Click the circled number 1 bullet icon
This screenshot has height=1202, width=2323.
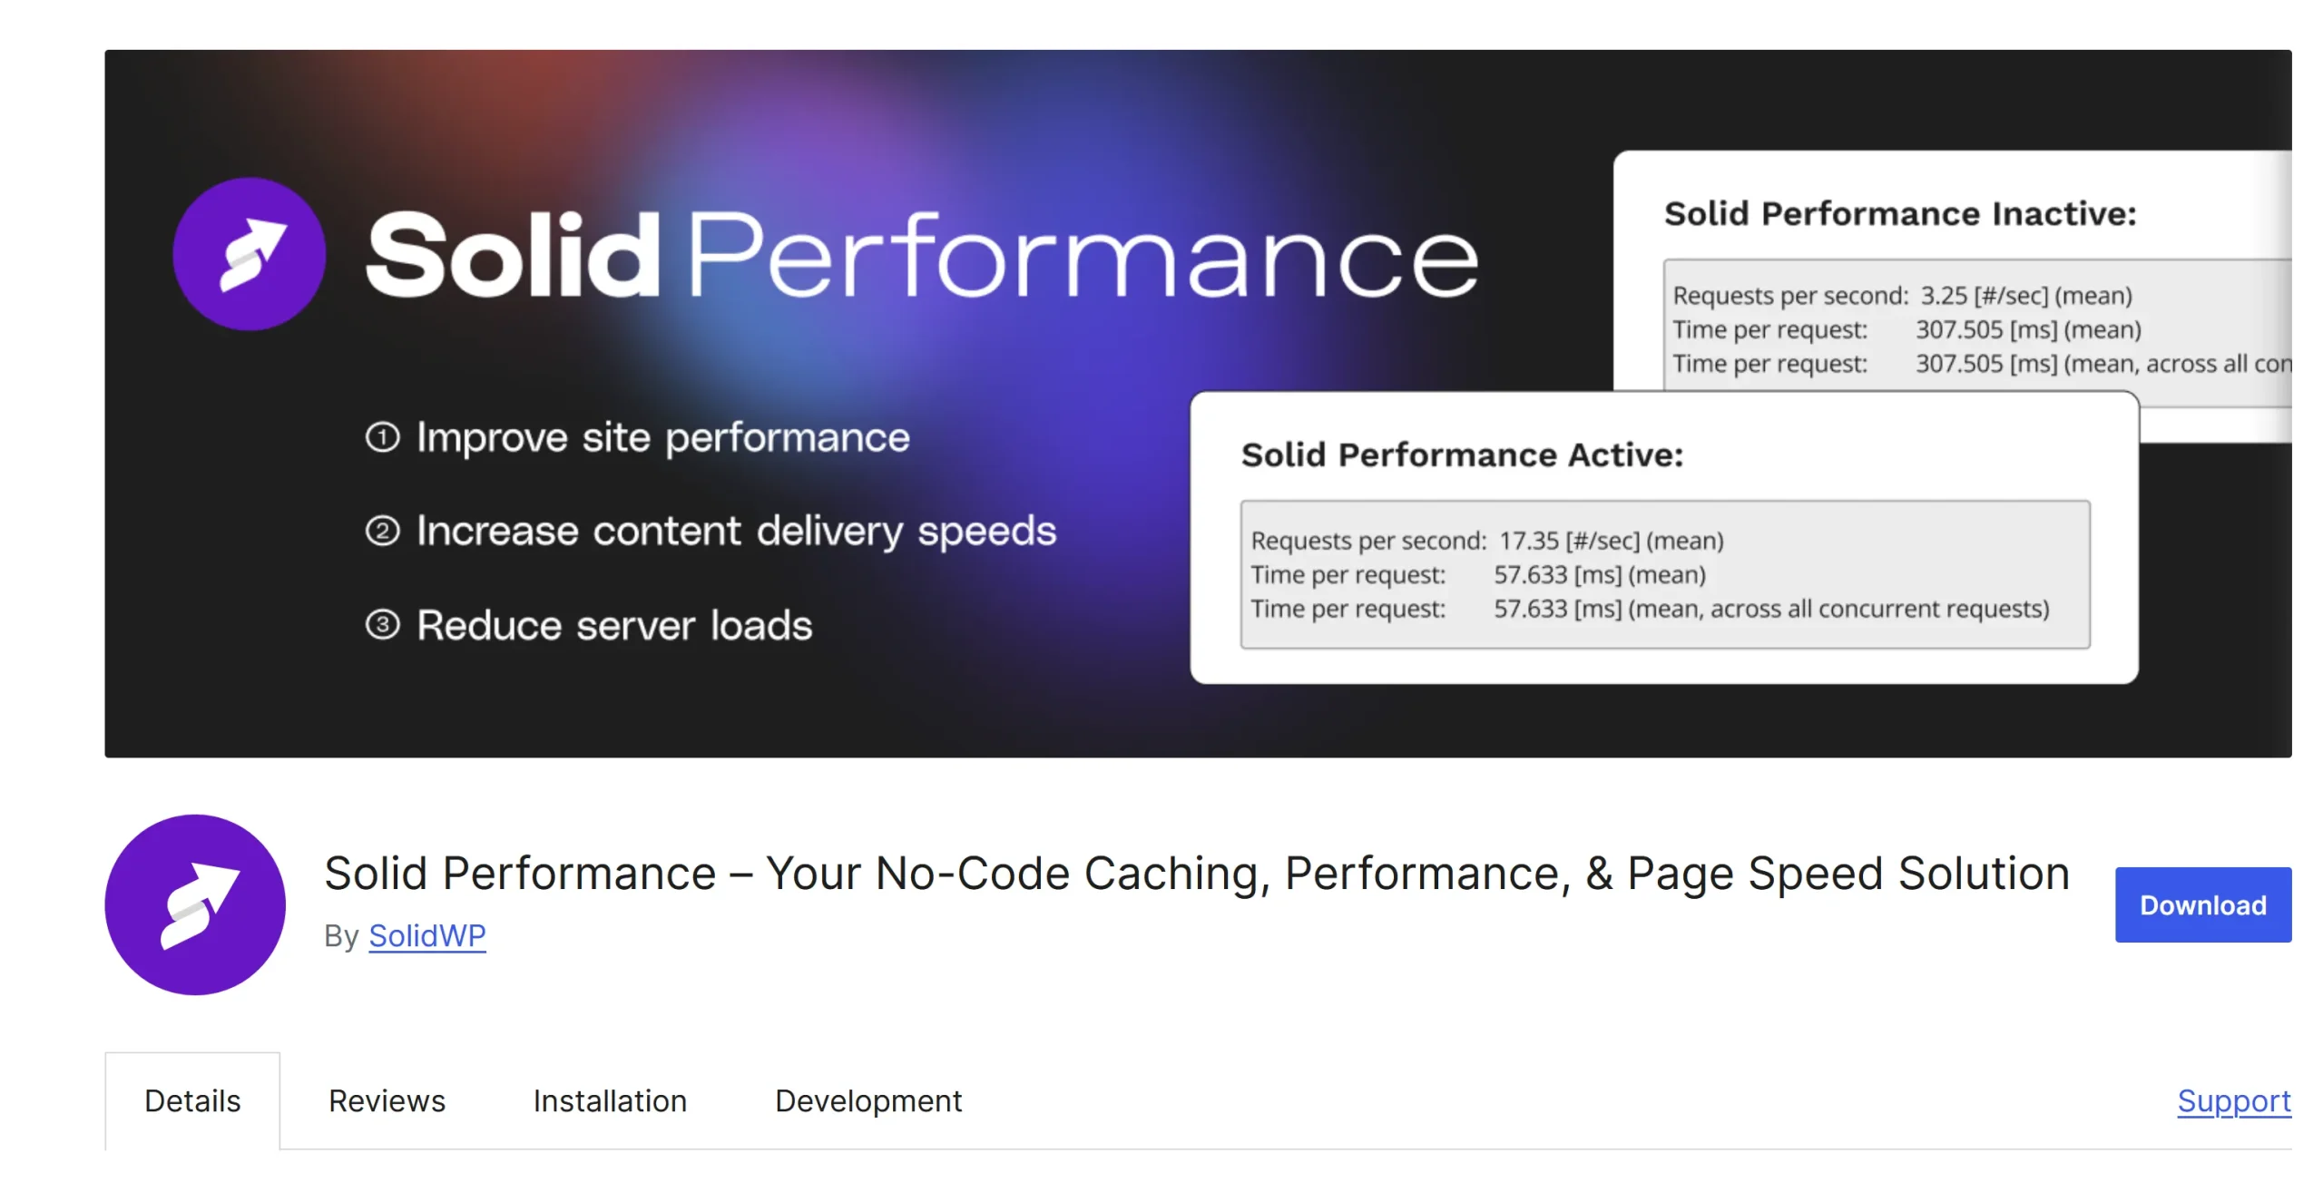click(x=382, y=437)
